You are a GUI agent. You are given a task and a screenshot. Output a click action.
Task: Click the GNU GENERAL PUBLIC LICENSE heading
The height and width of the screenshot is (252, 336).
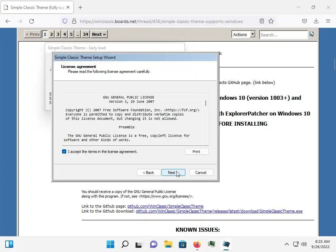pos(128,97)
